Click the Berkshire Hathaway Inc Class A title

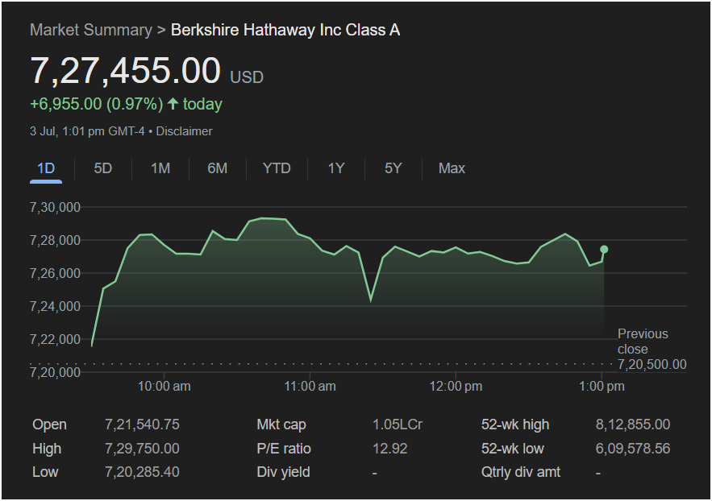[x=285, y=30]
